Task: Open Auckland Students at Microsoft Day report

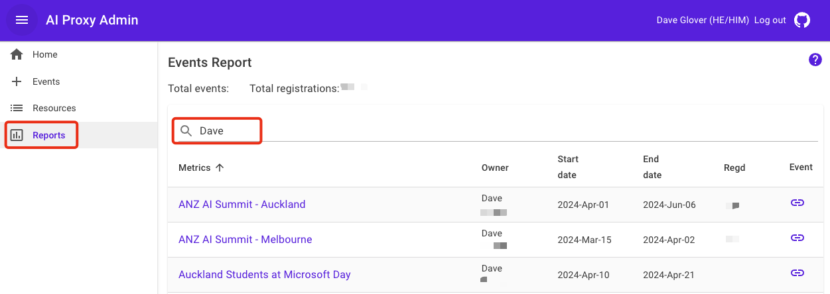Action: click(x=264, y=275)
